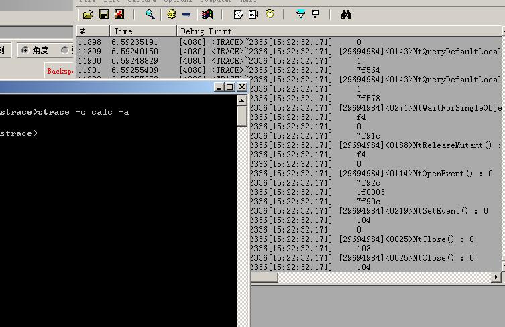505x327 pixels.
Task: Click the Clear Display icon
Action: tap(238, 14)
